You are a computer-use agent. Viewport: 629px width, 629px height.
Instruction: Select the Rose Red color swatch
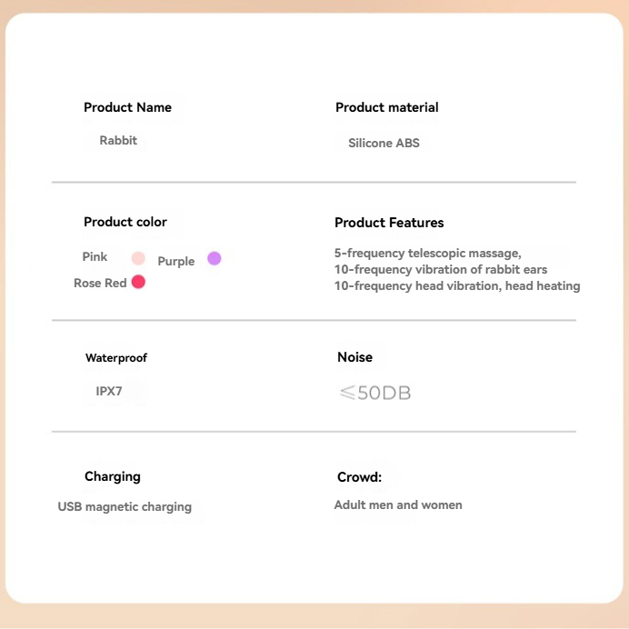[138, 282]
